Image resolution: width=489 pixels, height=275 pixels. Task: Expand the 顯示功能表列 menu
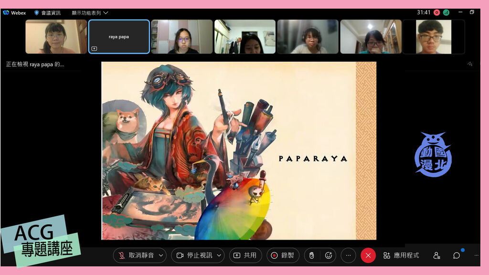90,13
